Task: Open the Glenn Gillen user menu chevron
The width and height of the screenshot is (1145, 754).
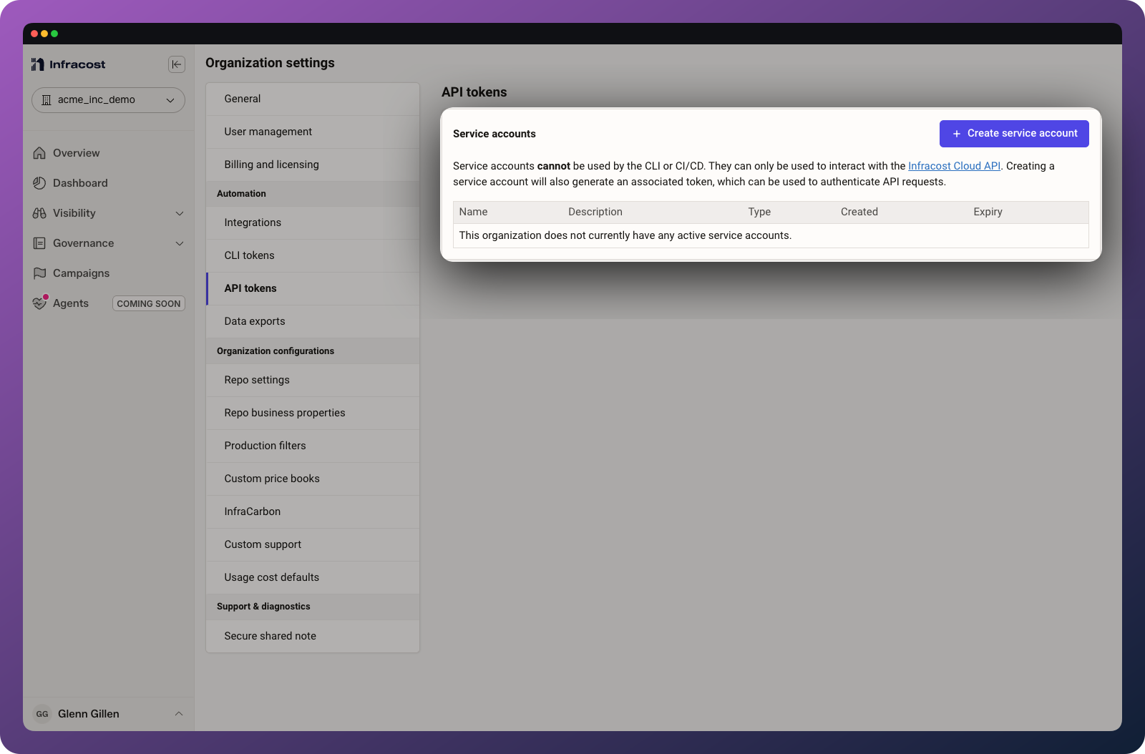Action: click(x=179, y=714)
